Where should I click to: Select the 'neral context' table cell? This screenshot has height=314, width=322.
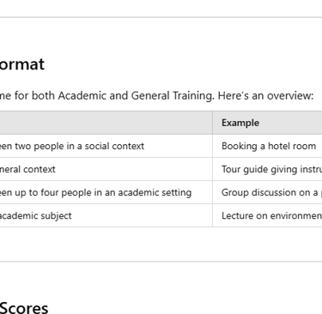[106, 169]
